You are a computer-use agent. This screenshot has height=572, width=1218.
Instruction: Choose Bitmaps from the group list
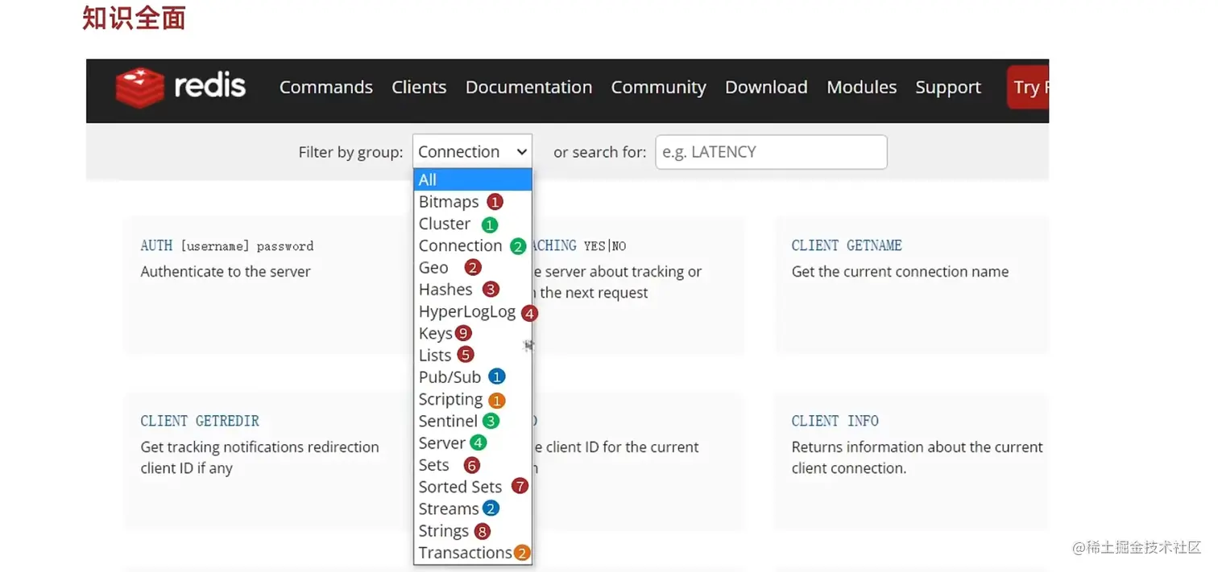point(473,202)
